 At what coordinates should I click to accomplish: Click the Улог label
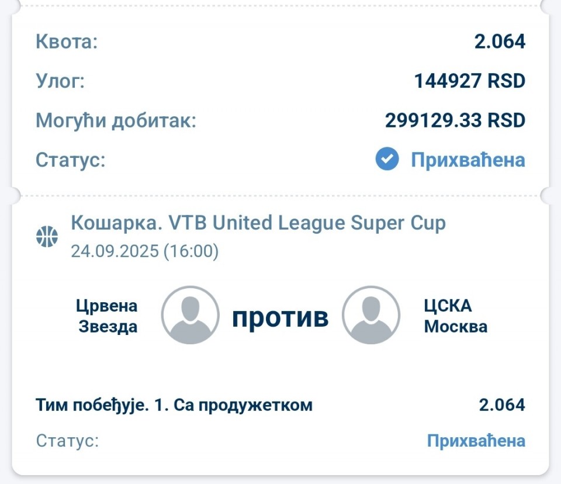(60, 81)
